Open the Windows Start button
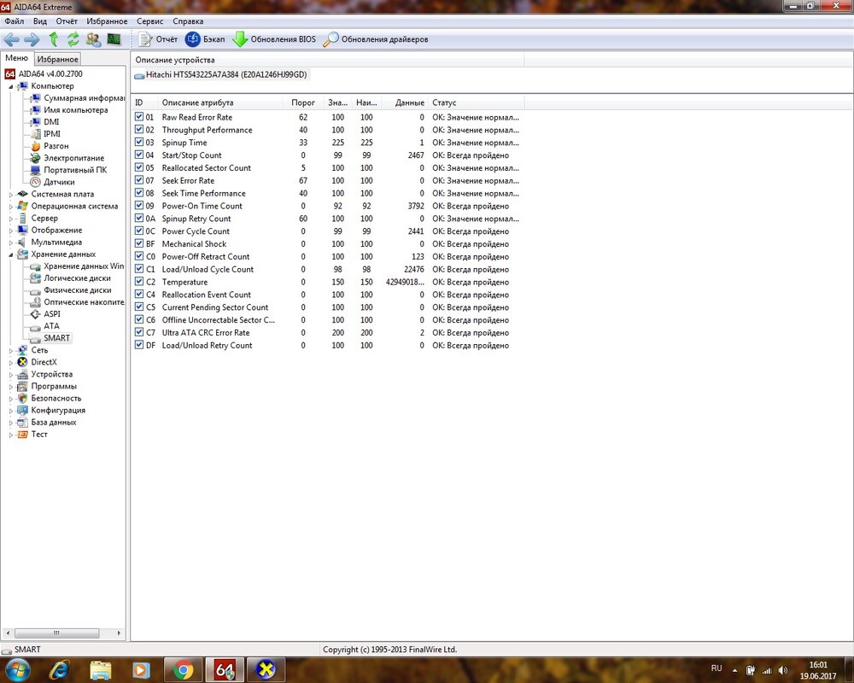This screenshot has width=854, height=683. point(17,669)
